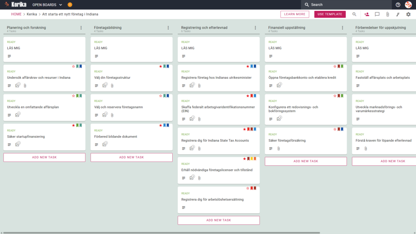The height and width of the screenshot is (234, 416).
Task: Open the add team member icon
Action: coord(367,14)
